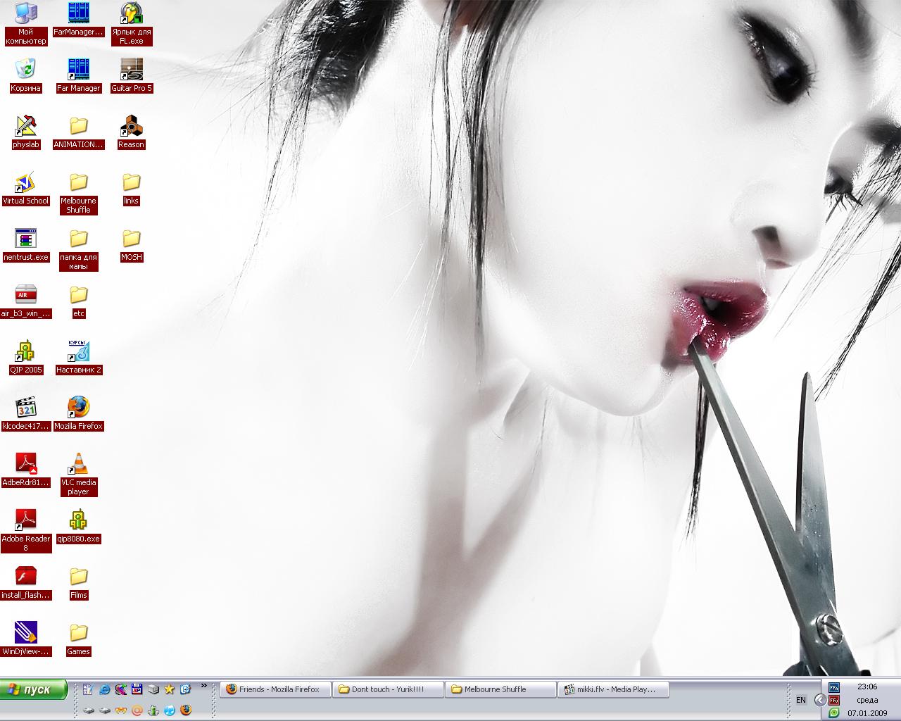
Task: Open the Adobe Reader 8 shortcut
Action: tap(26, 520)
